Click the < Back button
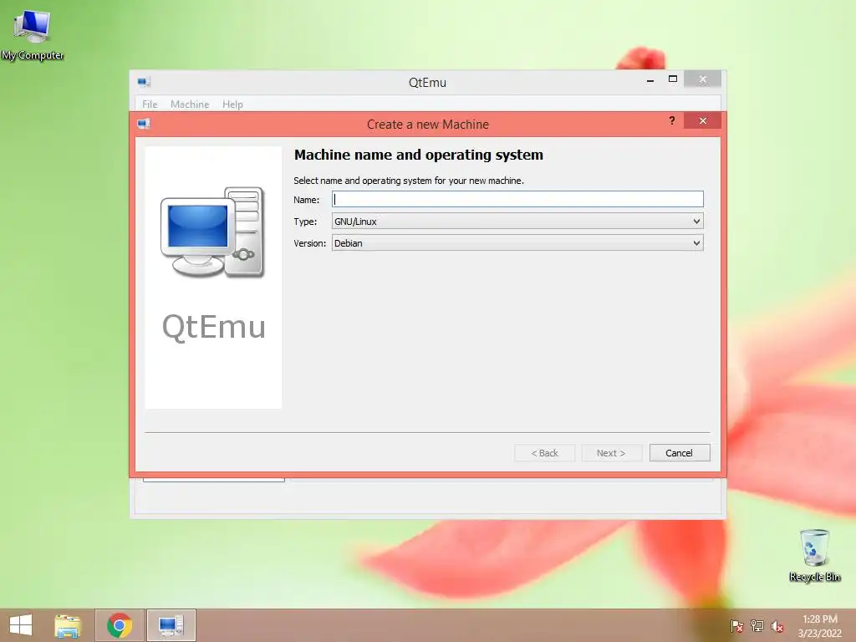The width and height of the screenshot is (856, 642). click(x=544, y=452)
